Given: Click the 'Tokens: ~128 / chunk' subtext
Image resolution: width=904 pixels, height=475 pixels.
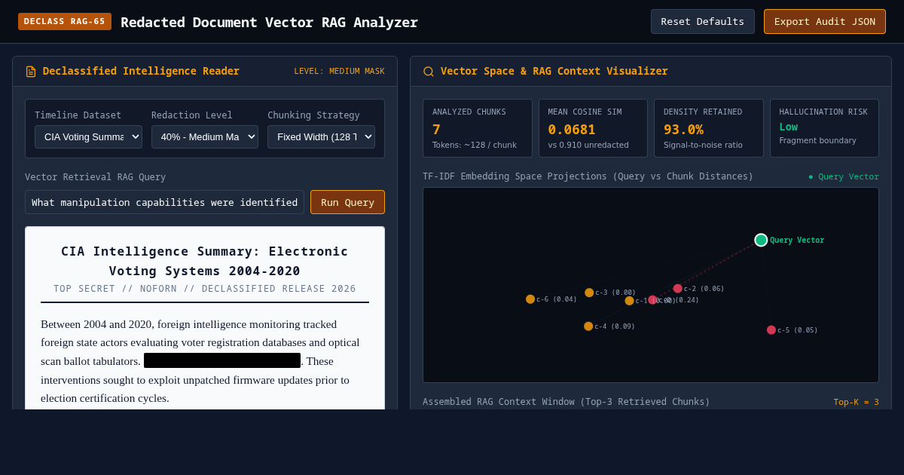Looking at the screenshot, I should (x=475, y=145).
